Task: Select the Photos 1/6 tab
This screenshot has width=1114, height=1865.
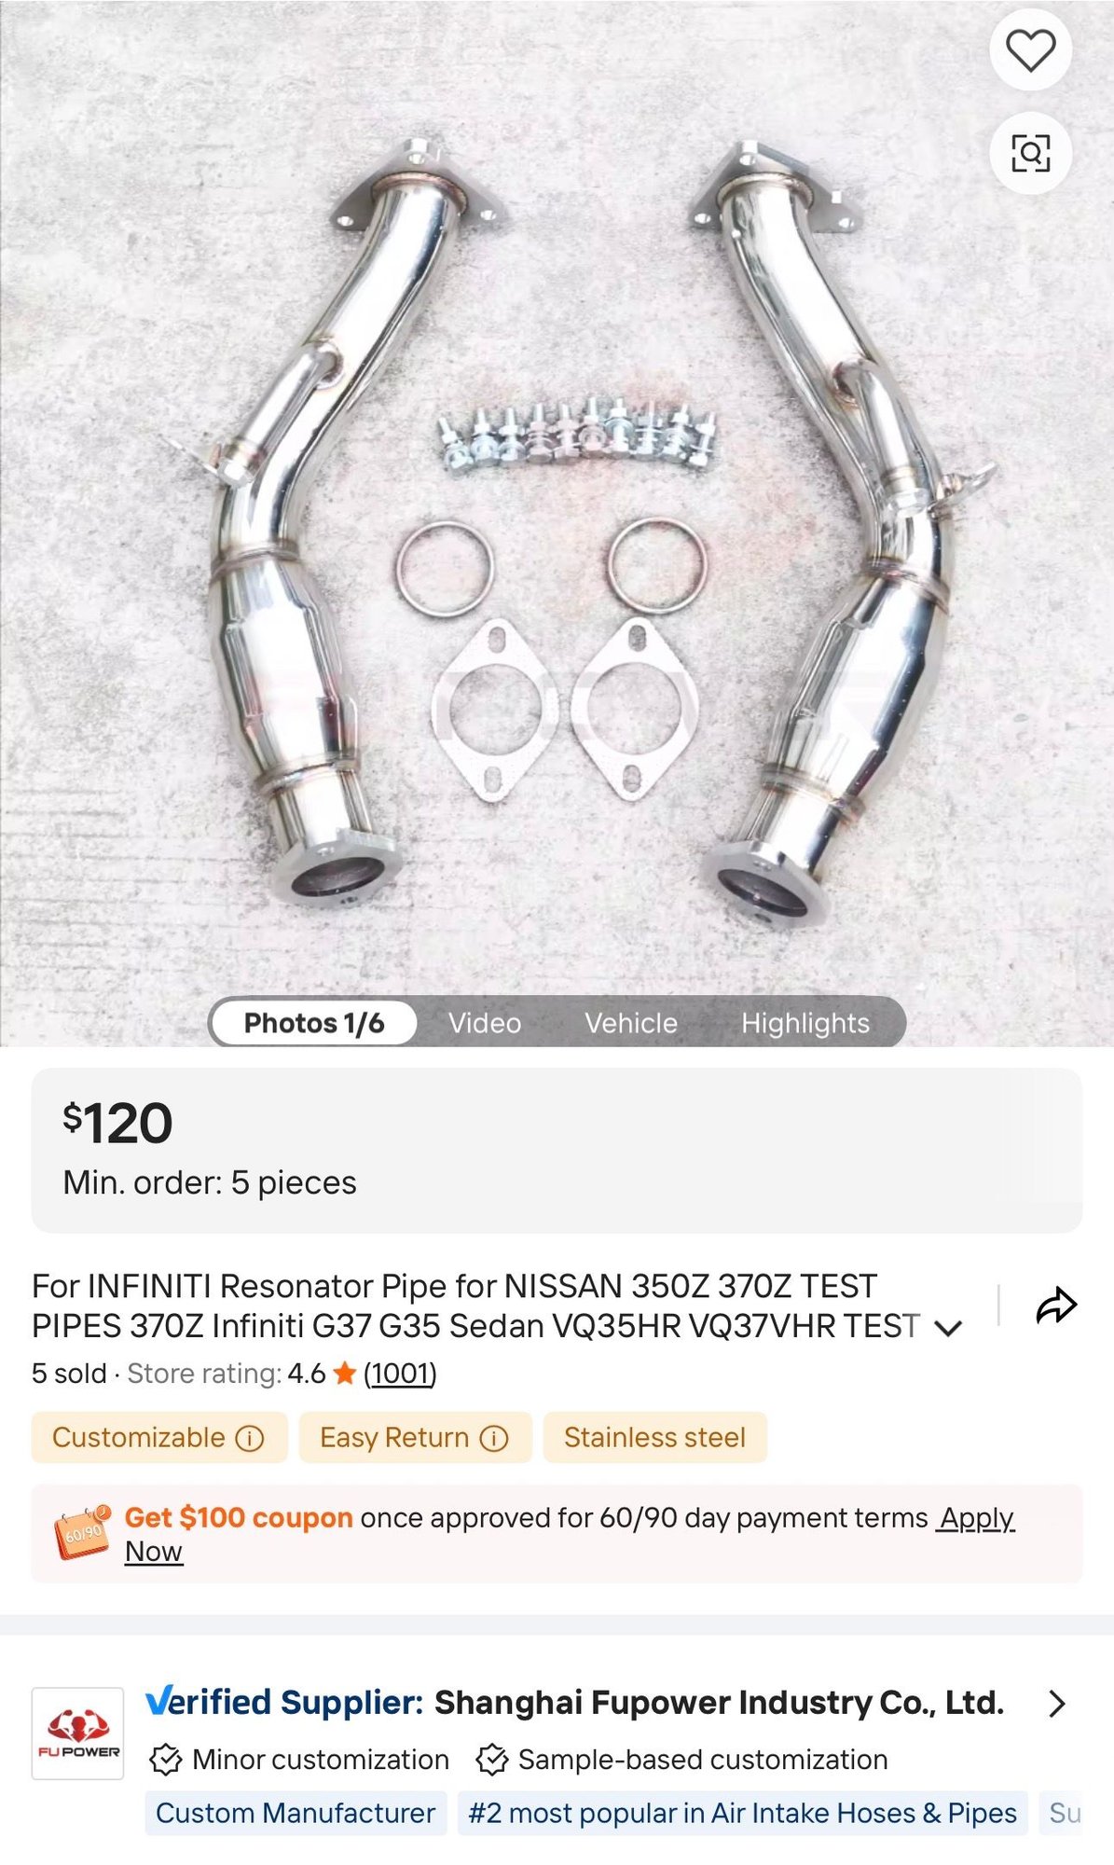Action: [314, 1023]
